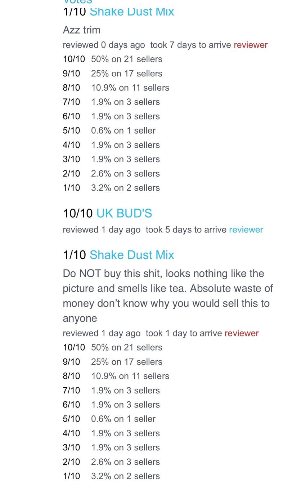Viewport: 288px width, 490px height.
Task: Open the UK BUD'S listing link
Action: tap(124, 213)
